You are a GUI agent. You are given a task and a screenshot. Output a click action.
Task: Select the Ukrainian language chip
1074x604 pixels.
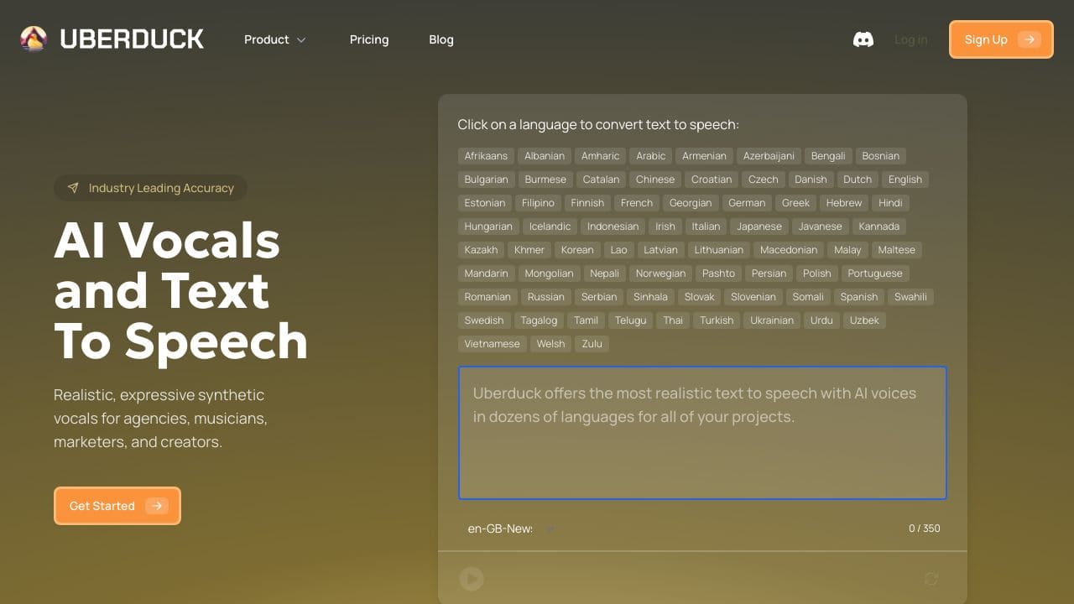tap(772, 320)
